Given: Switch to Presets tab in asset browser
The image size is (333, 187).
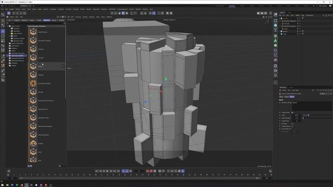Looking at the screenshot, I should tap(61, 20).
